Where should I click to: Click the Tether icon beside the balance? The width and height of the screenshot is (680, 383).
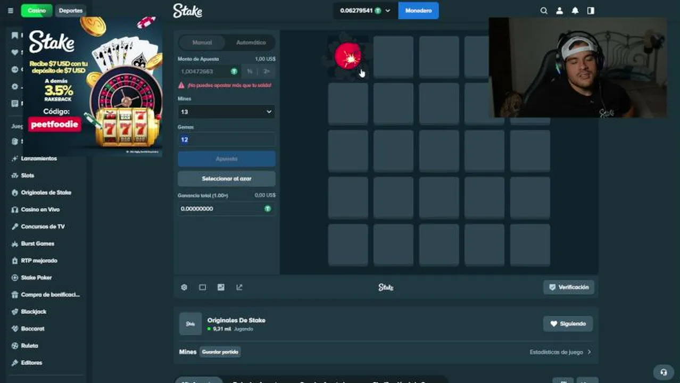[378, 11]
